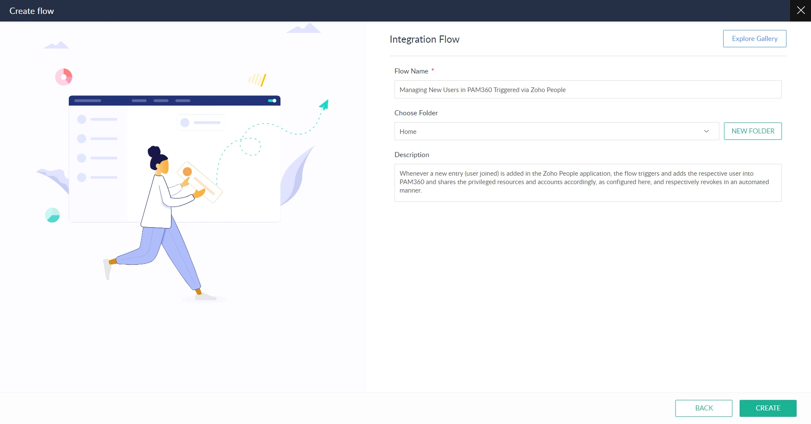Click inside the Description text area
Image resolution: width=811 pixels, height=424 pixels.
(x=588, y=183)
